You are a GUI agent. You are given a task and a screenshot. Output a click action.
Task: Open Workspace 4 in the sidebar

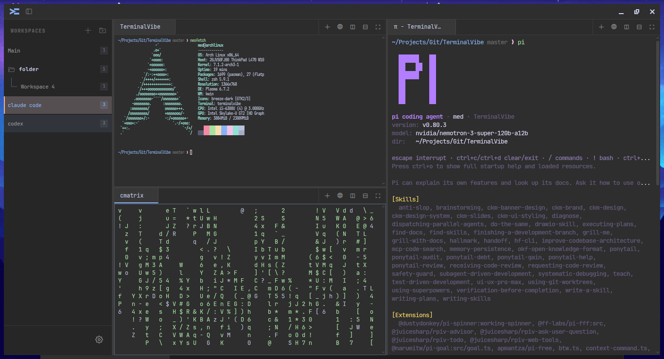(x=58, y=87)
